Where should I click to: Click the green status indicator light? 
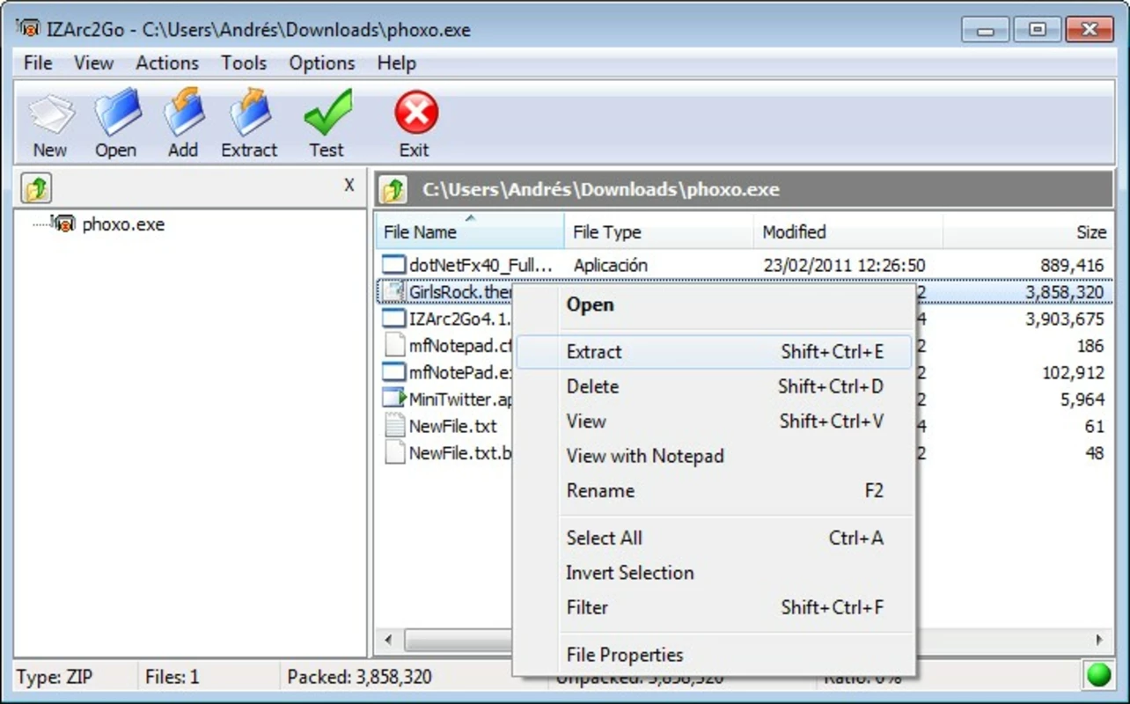[1098, 676]
